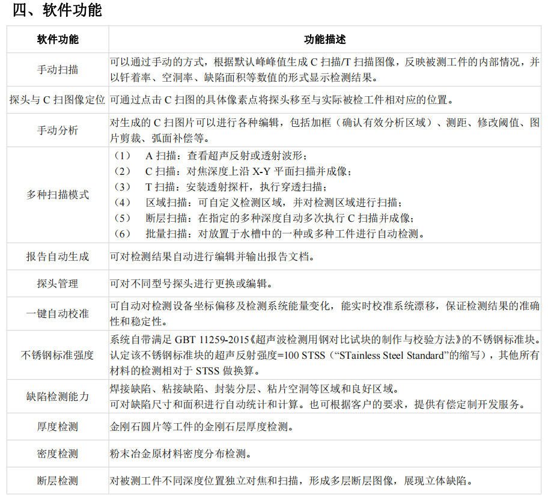Click the 探头管理 cell

coord(58,284)
